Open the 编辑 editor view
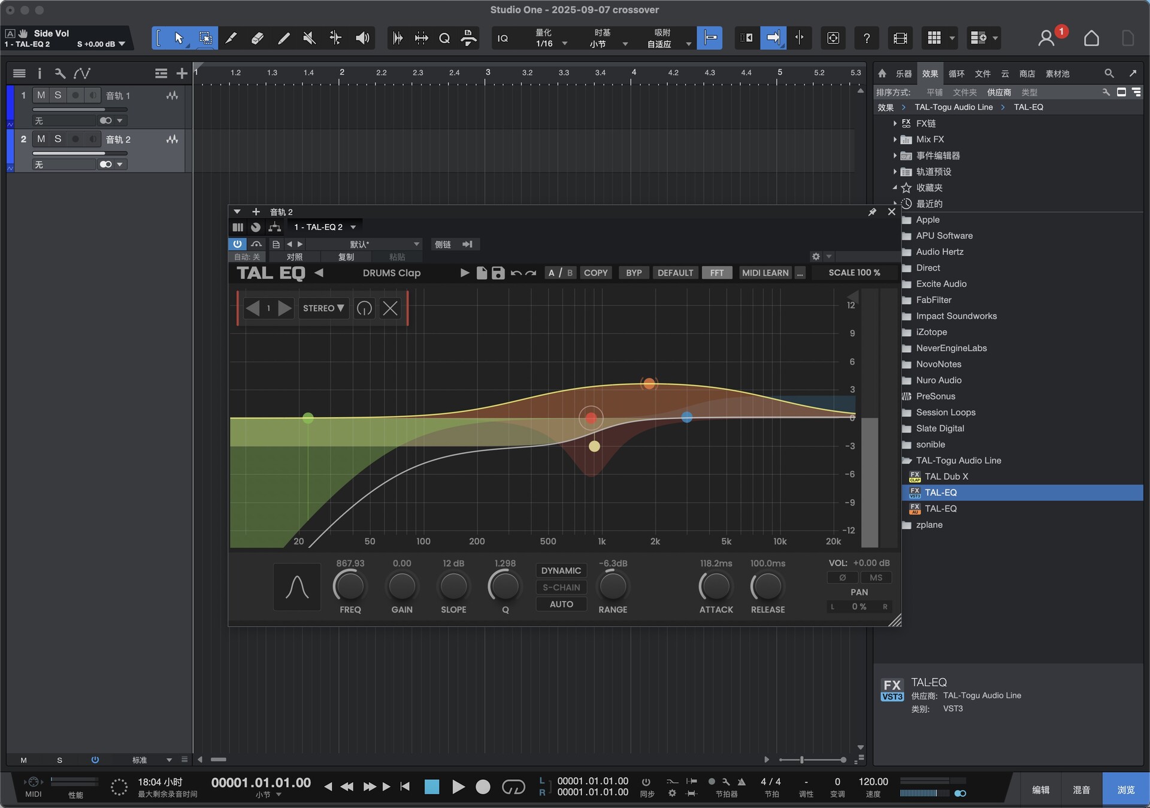 pos(1040,790)
